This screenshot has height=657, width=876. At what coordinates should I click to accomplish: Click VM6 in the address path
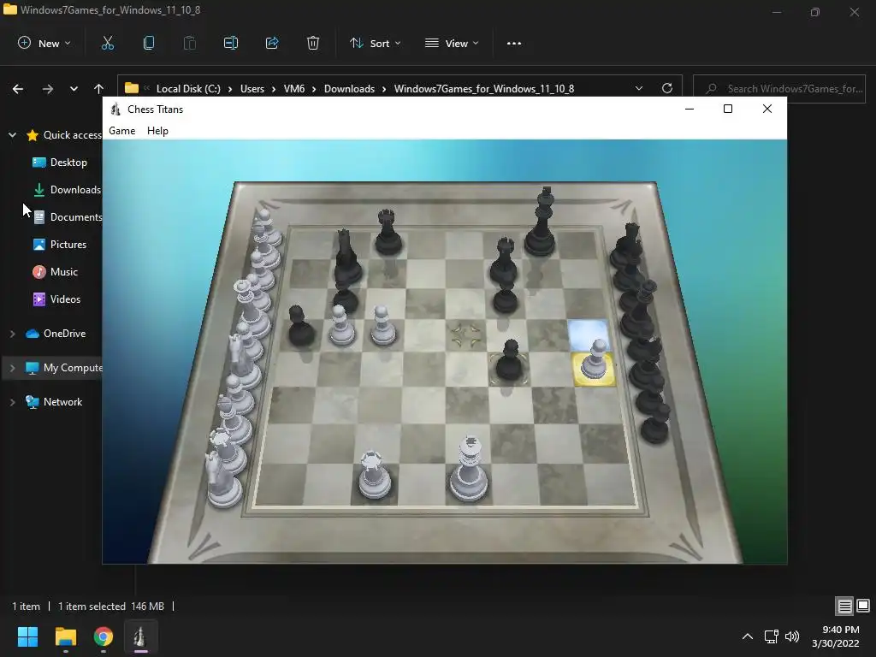(294, 88)
